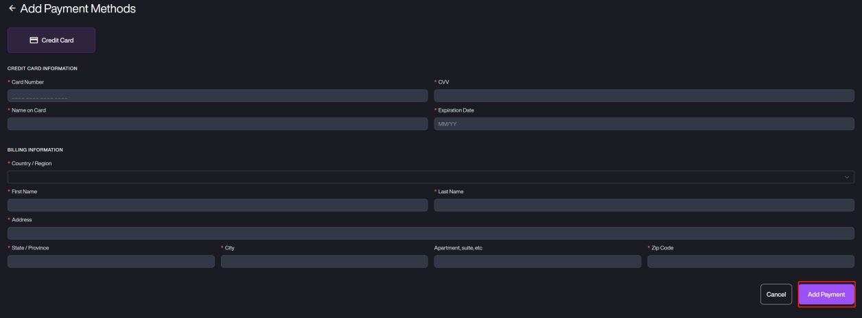This screenshot has height=318, width=862.
Task: Submit with the Add Payment button
Action: tap(826, 294)
